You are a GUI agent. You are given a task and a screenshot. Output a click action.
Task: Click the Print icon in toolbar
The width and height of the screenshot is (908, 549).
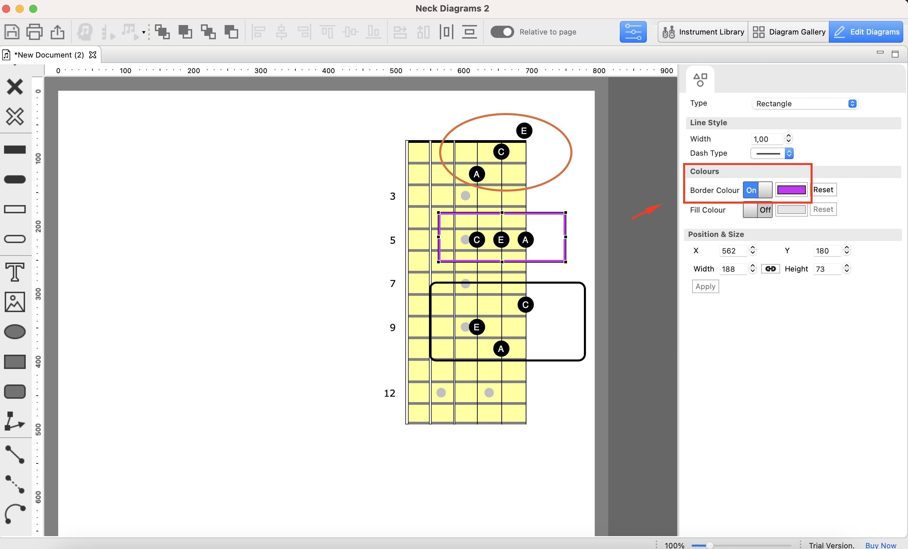pyautogui.click(x=34, y=32)
